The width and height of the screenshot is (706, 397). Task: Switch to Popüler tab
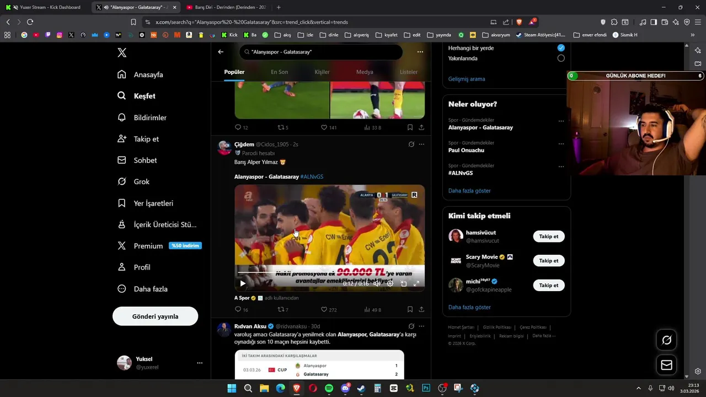tap(234, 72)
